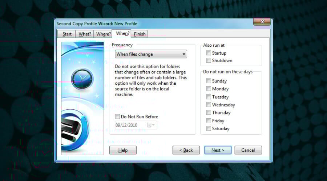Open the Frequency dropdown list
Viewport: 327px width, 181px height.
pos(184,54)
